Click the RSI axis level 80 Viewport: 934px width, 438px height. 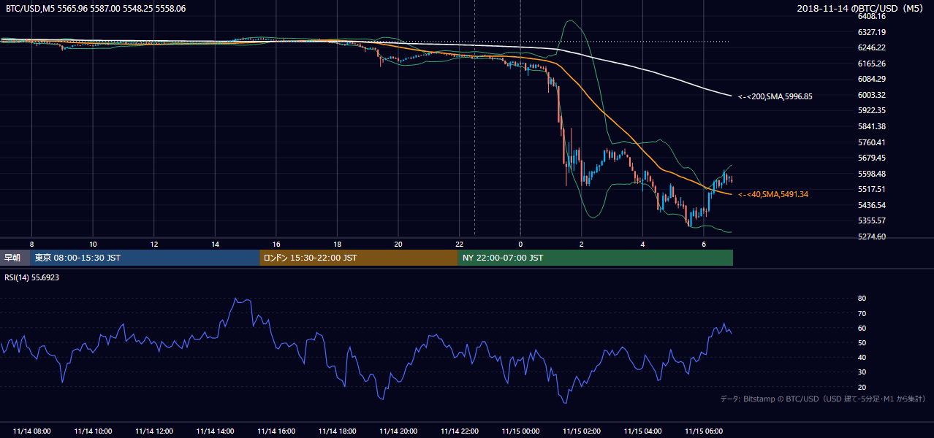862,299
